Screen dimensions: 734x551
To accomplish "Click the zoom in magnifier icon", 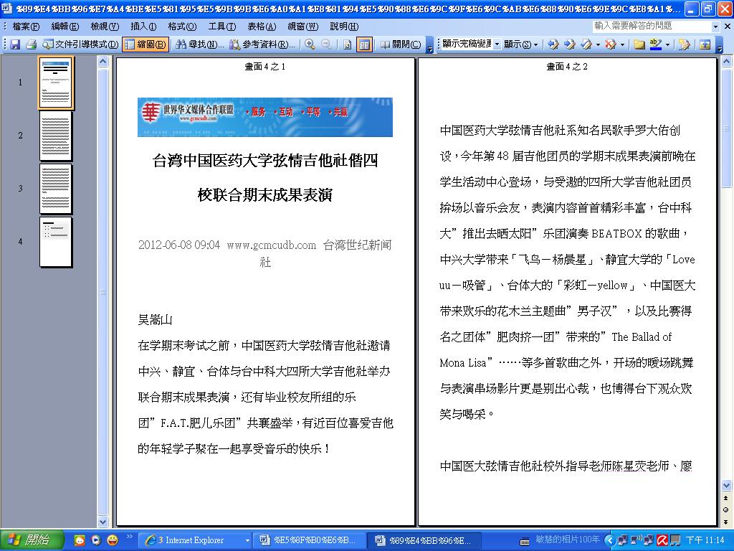I will pos(310,44).
